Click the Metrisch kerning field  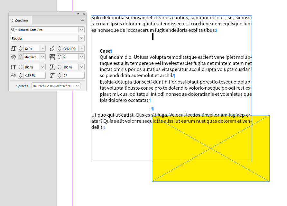[x=31, y=57]
